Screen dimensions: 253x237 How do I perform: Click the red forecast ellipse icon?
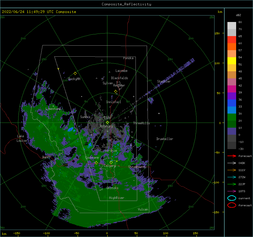[232, 205]
